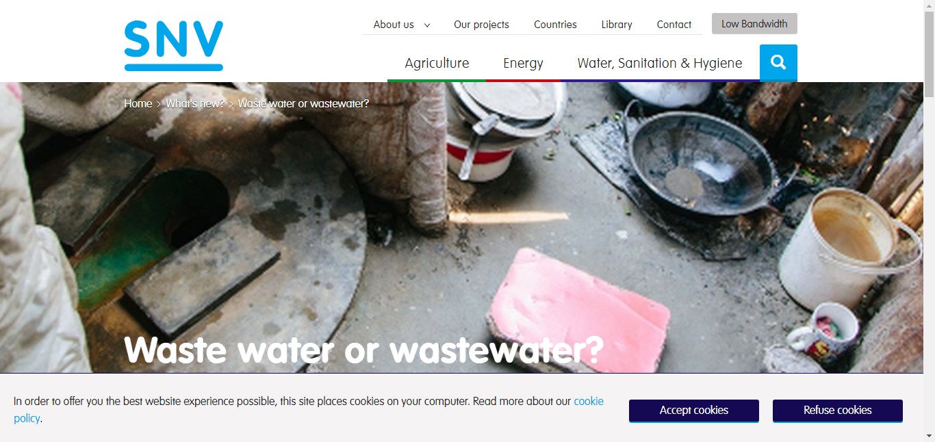Viewport: 935px width, 442px height.
Task: Go to Our projects
Action: click(x=481, y=25)
